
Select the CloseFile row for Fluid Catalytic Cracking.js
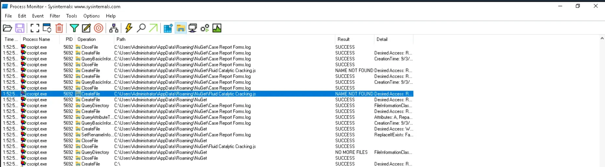coord(208,147)
